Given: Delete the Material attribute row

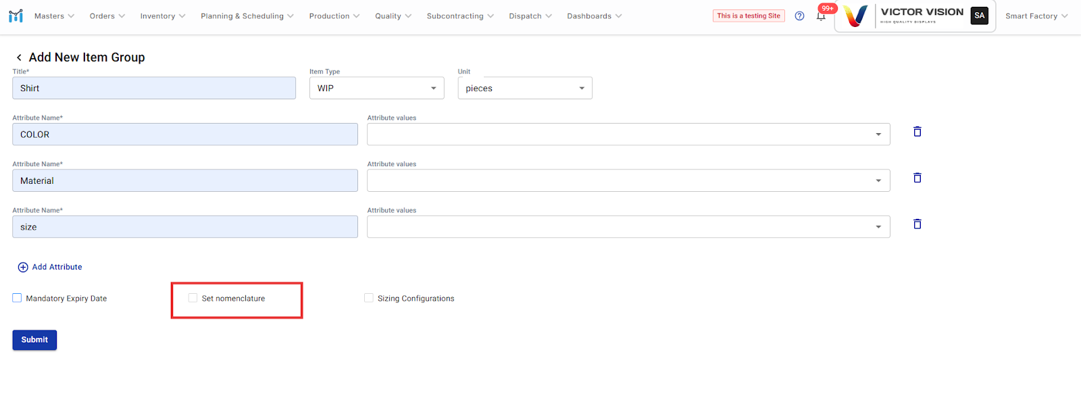Looking at the screenshot, I should pyautogui.click(x=917, y=178).
